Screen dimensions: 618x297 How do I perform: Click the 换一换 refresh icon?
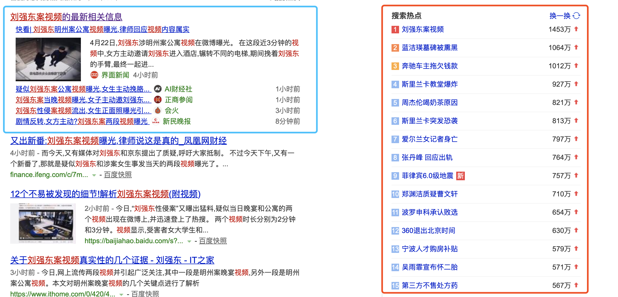[x=576, y=16]
